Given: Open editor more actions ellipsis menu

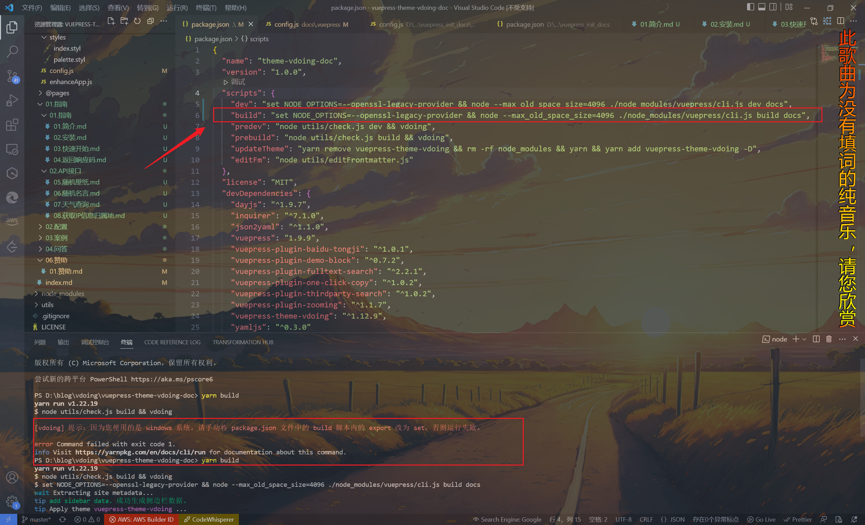Looking at the screenshot, I should pos(854,21).
